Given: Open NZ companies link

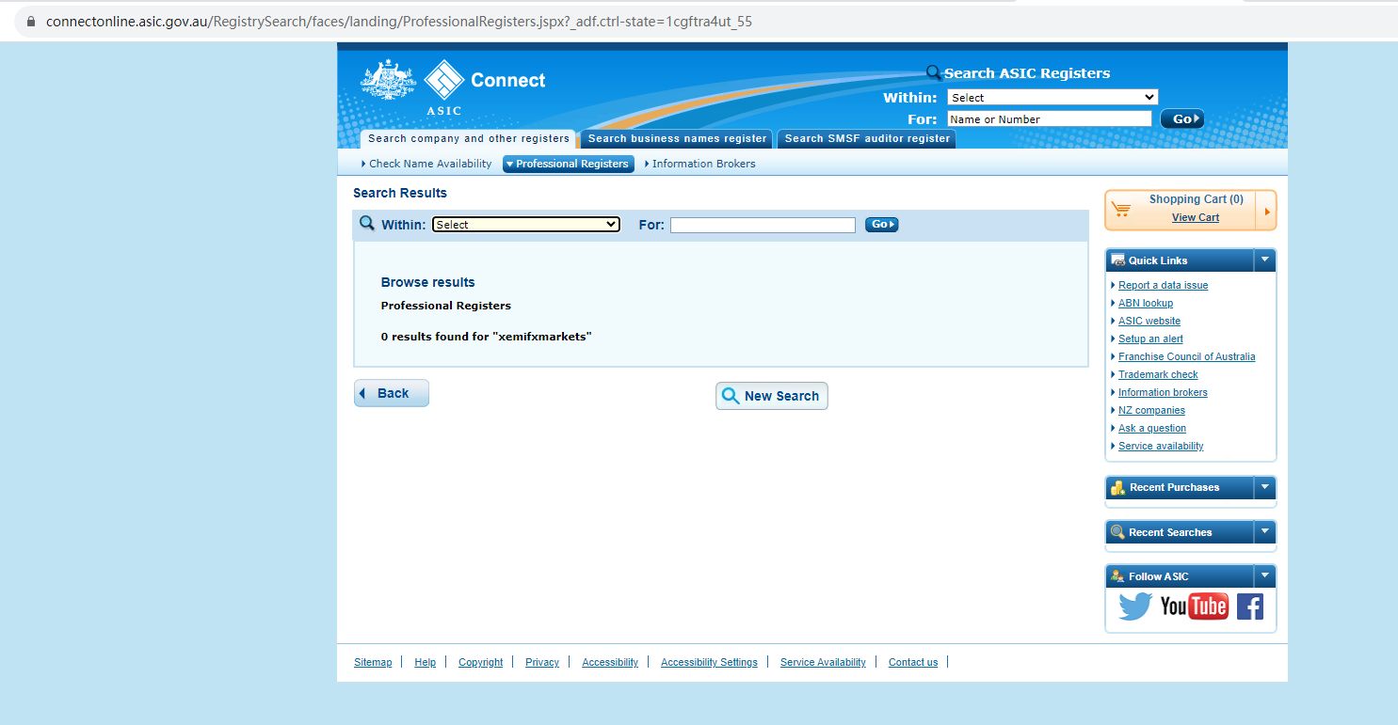Looking at the screenshot, I should click(1151, 410).
